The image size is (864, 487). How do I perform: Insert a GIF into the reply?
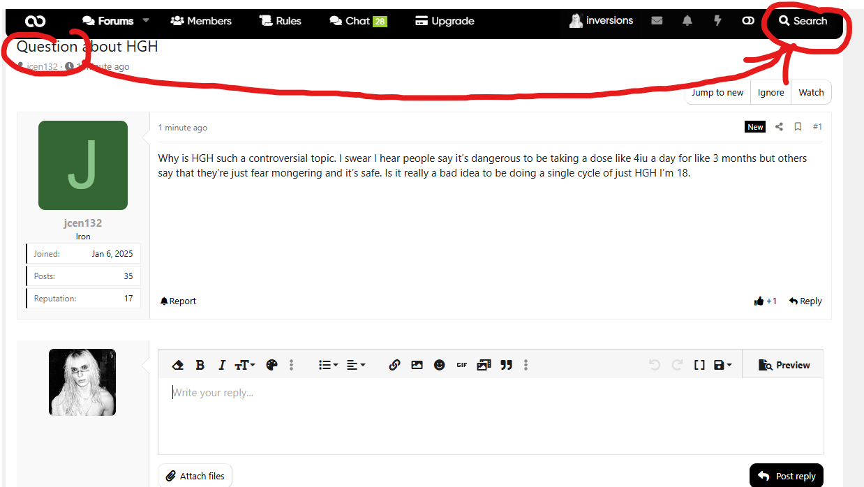coord(461,365)
